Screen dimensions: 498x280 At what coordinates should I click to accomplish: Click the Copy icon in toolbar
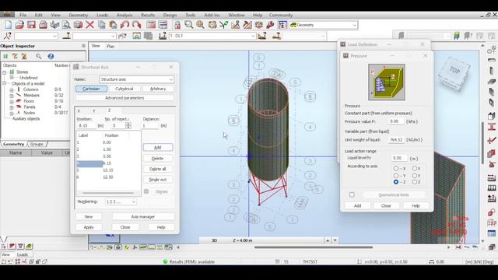[102, 25]
